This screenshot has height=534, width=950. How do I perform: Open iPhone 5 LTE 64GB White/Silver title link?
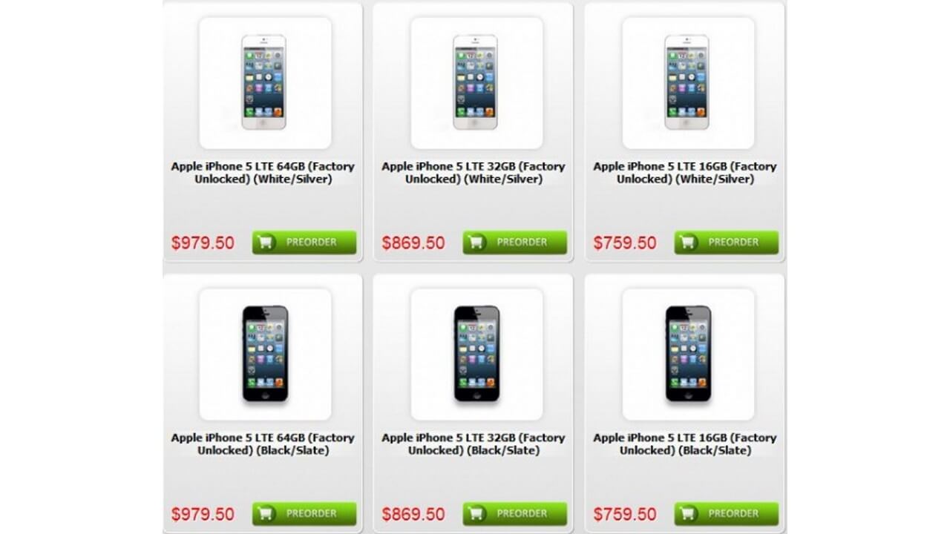click(x=263, y=173)
